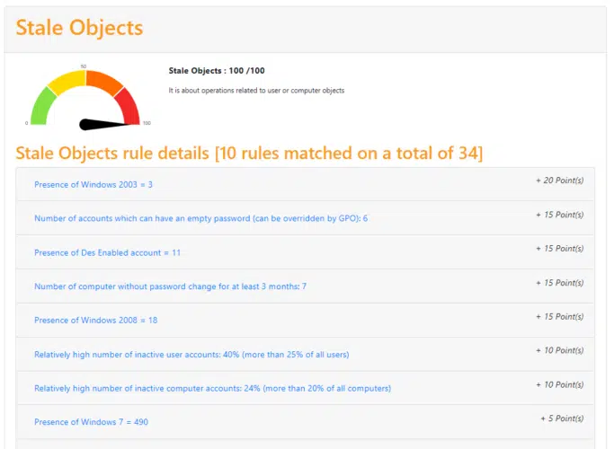Open computer without password change rule
The height and width of the screenshot is (449, 614).
tap(170, 286)
